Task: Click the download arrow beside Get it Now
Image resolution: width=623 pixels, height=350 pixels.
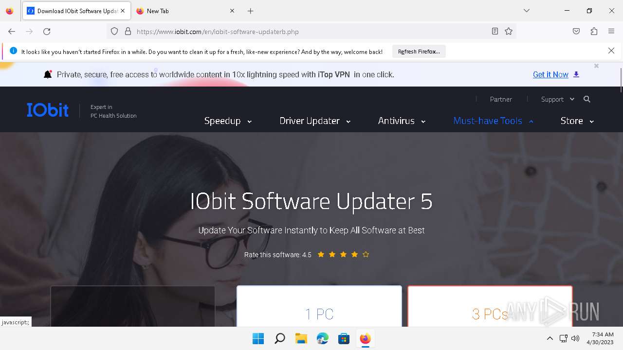Action: pos(576,74)
